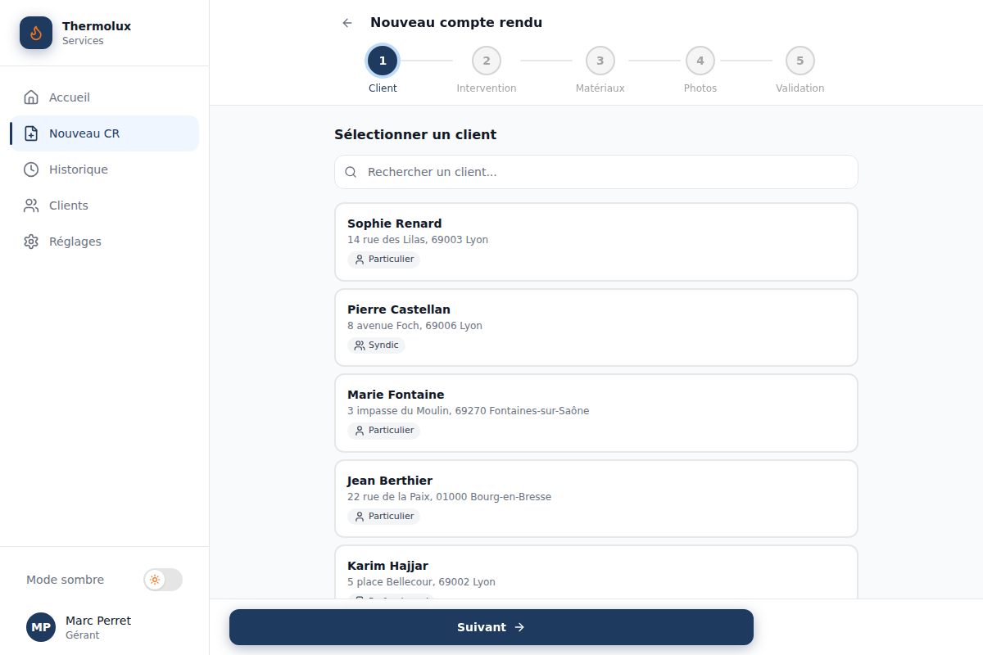This screenshot has width=983, height=655.
Task: Select the Pierre Castellan Syndic card
Action: [x=596, y=327]
